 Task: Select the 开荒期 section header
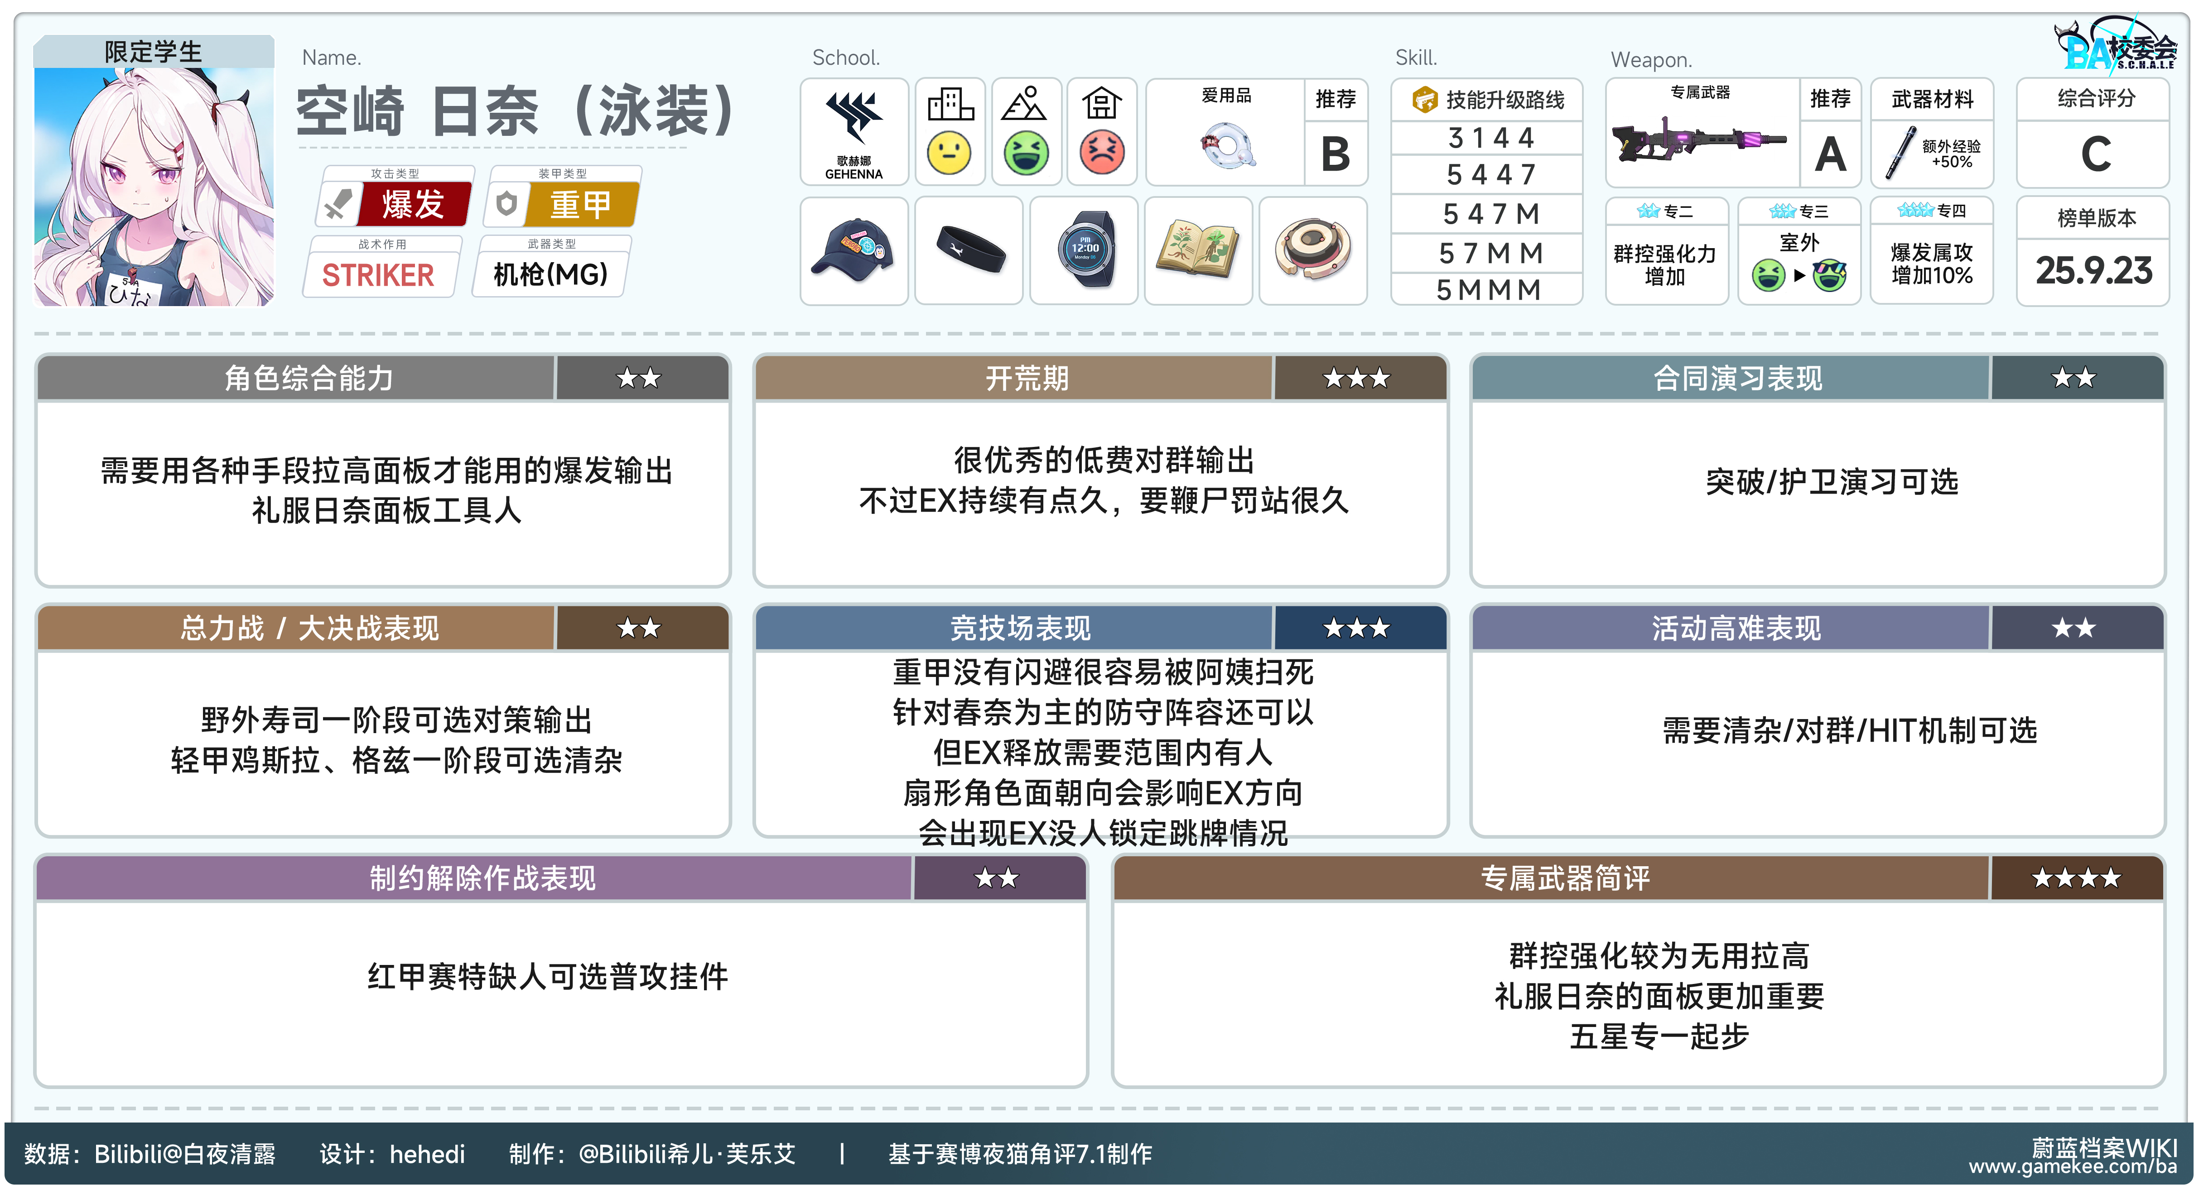point(1026,378)
